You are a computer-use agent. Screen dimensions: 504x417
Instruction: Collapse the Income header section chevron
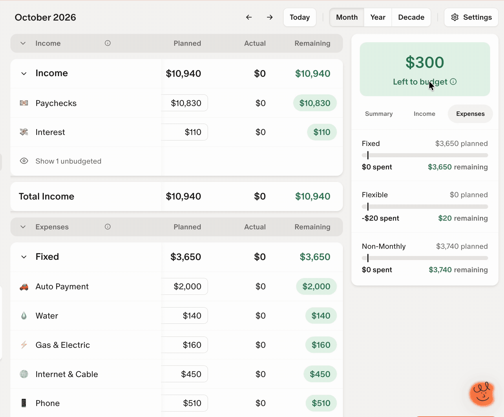pos(23,43)
